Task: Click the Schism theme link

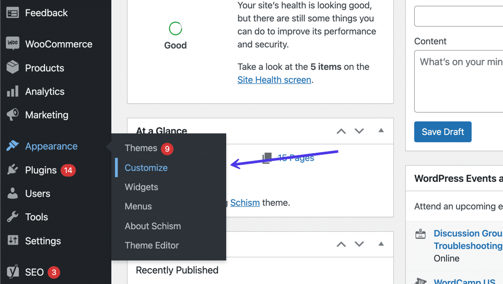Action: point(245,203)
